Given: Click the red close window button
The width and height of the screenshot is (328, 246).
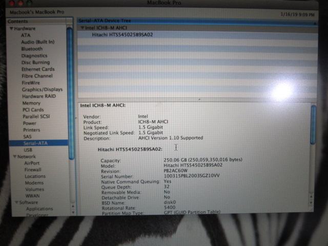Looking at the screenshot, I should click(x=12, y=3).
